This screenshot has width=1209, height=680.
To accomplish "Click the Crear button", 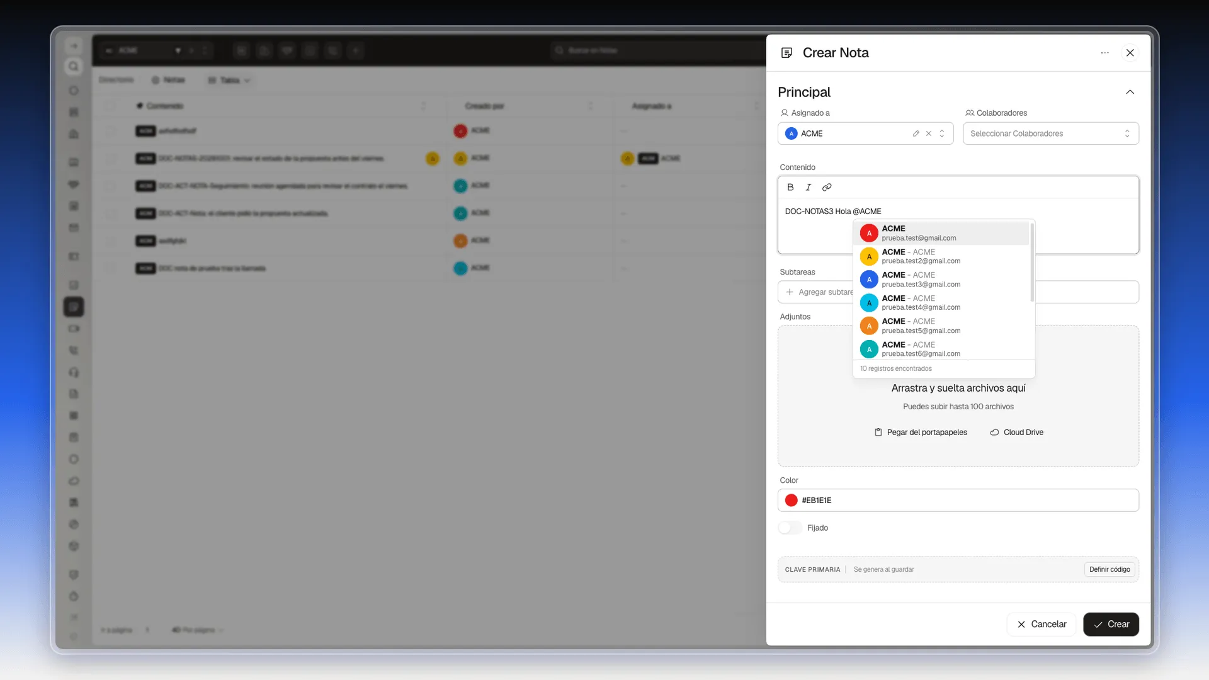I will 1111,624.
